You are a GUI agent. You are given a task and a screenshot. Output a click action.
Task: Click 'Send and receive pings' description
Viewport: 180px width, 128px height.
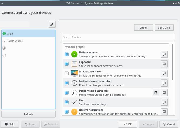tap(93, 104)
